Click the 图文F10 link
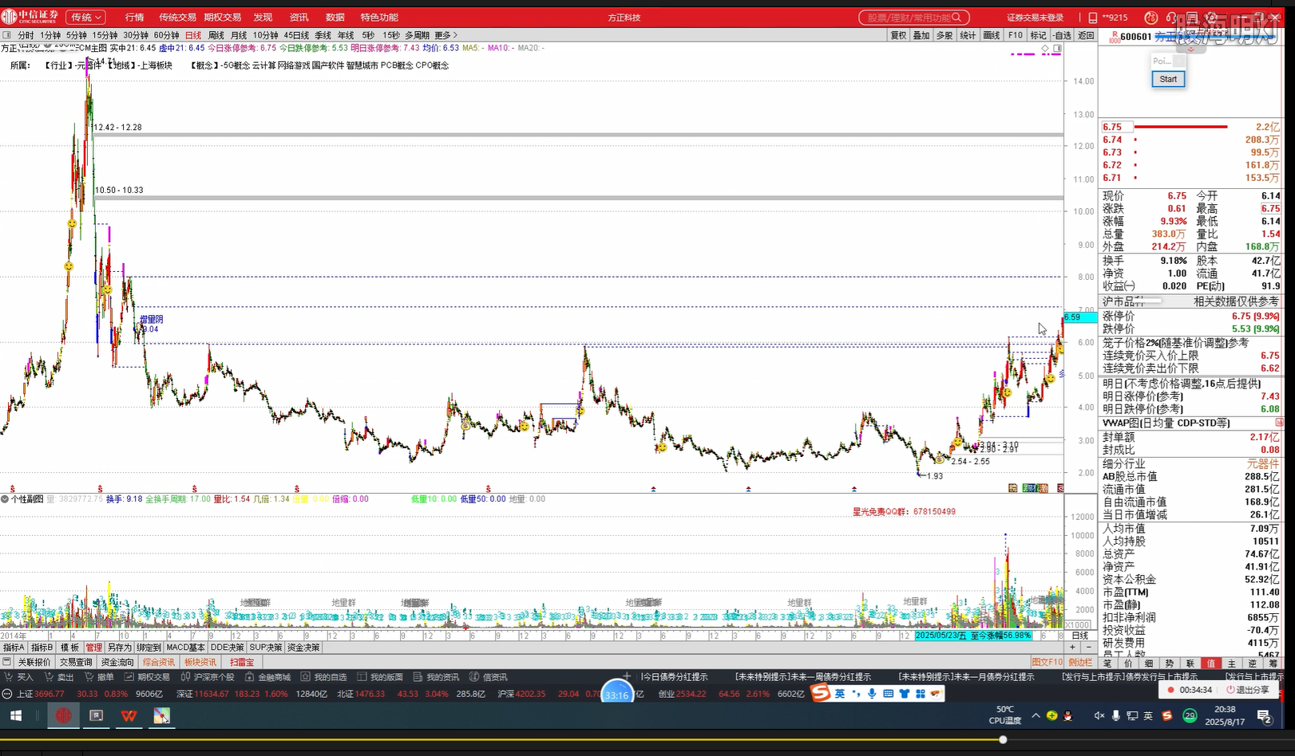This screenshot has width=1295, height=756. [x=1047, y=662]
